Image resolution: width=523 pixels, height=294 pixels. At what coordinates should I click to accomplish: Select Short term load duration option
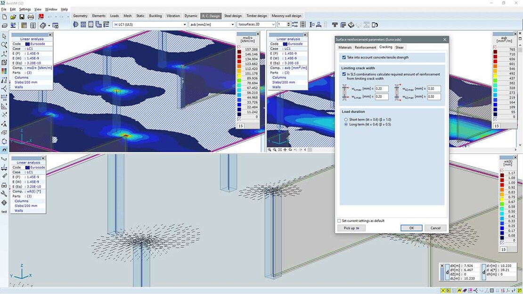coord(346,120)
